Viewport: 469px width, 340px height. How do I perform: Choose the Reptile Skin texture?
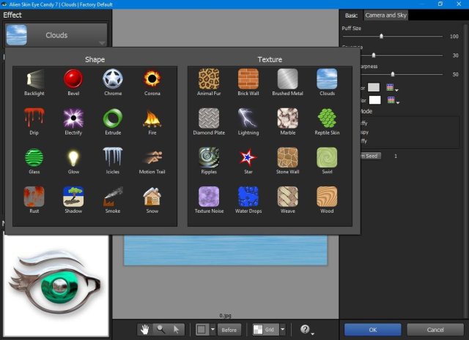tap(327, 118)
